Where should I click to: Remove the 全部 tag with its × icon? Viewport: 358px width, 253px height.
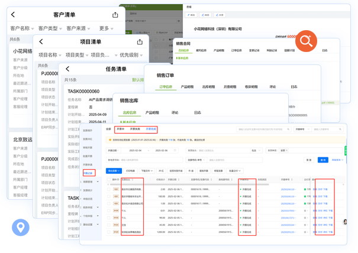click(x=286, y=150)
